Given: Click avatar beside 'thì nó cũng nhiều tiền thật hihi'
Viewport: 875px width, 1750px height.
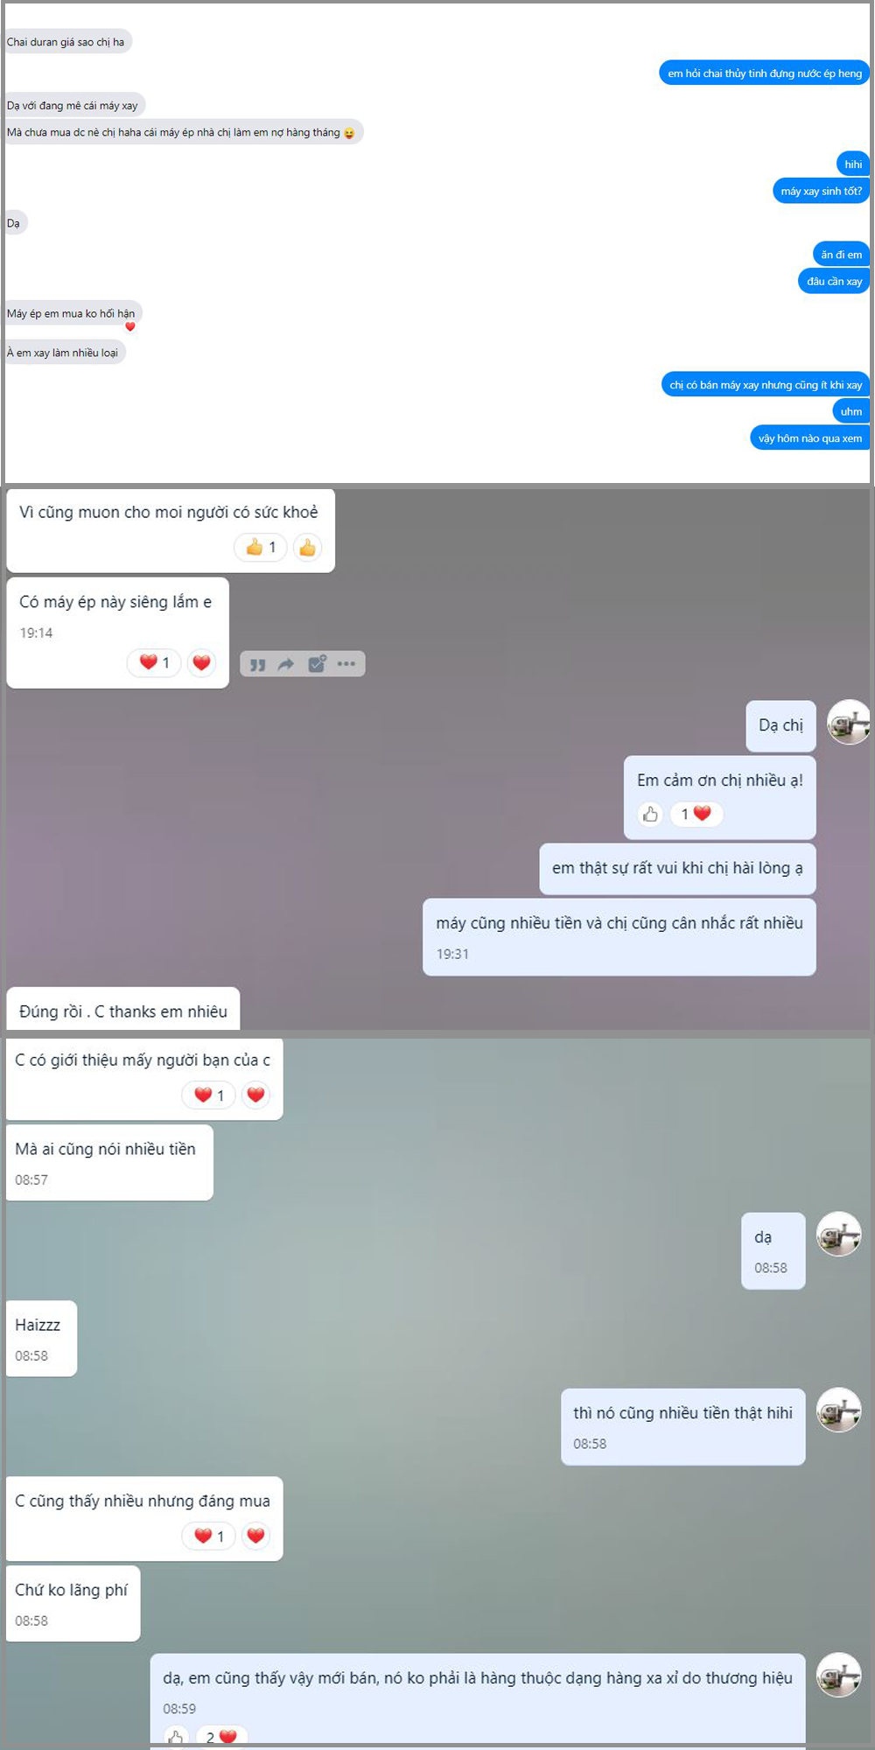Looking at the screenshot, I should coord(839,1410).
